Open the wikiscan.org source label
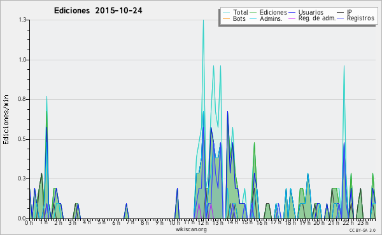This screenshot has width=382, height=235. tap(191, 229)
